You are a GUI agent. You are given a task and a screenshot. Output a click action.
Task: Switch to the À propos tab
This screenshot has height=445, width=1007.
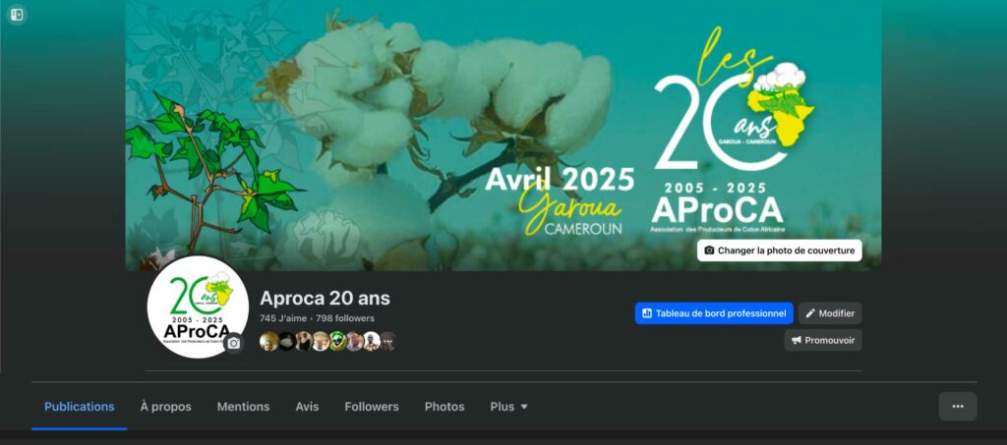point(165,407)
